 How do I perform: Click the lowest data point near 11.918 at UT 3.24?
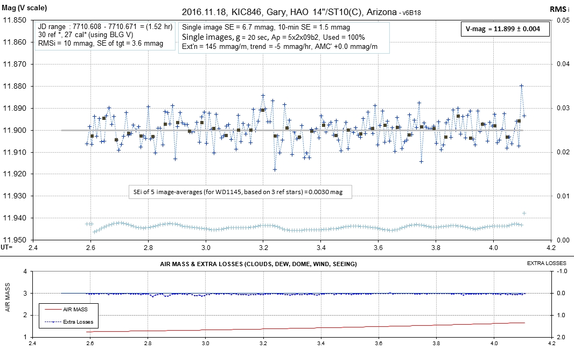click(275, 169)
